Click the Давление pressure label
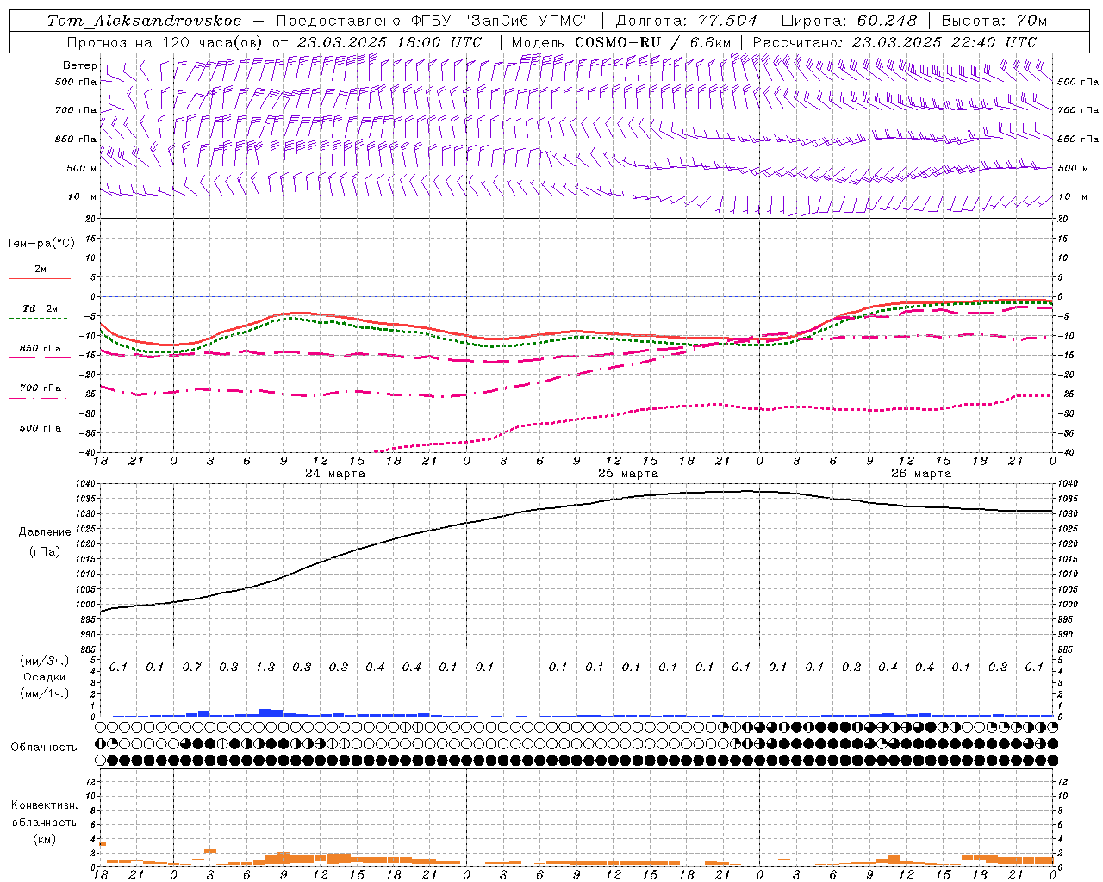 coord(45,532)
